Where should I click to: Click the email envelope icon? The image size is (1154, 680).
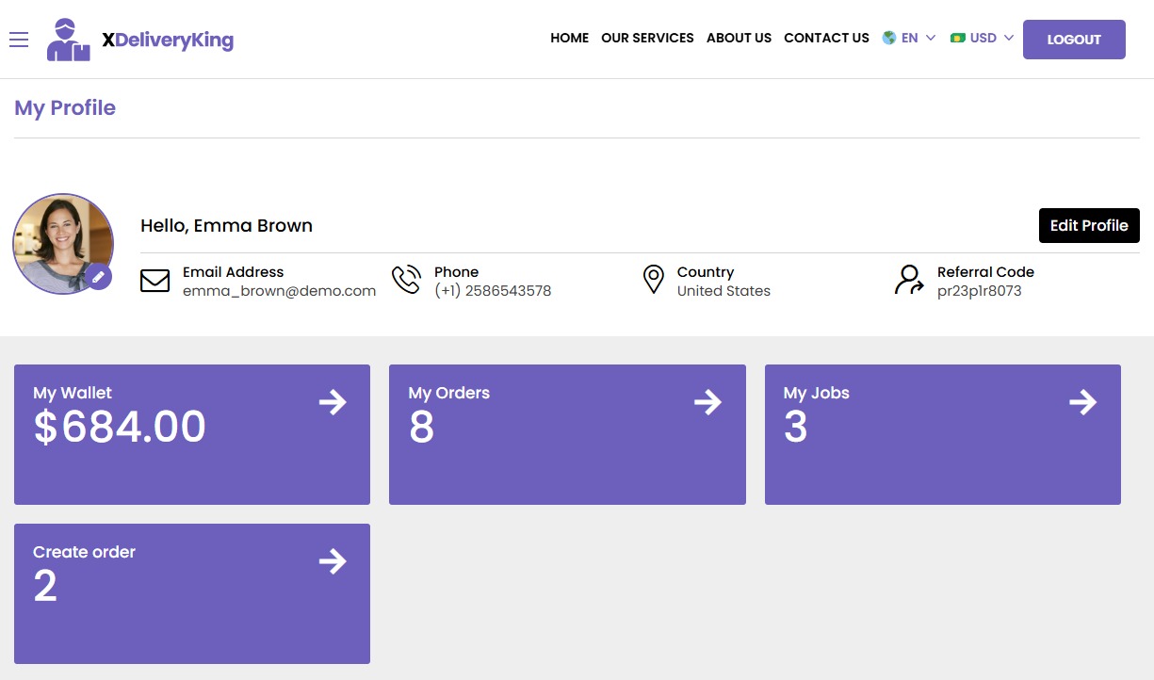pyautogui.click(x=155, y=281)
